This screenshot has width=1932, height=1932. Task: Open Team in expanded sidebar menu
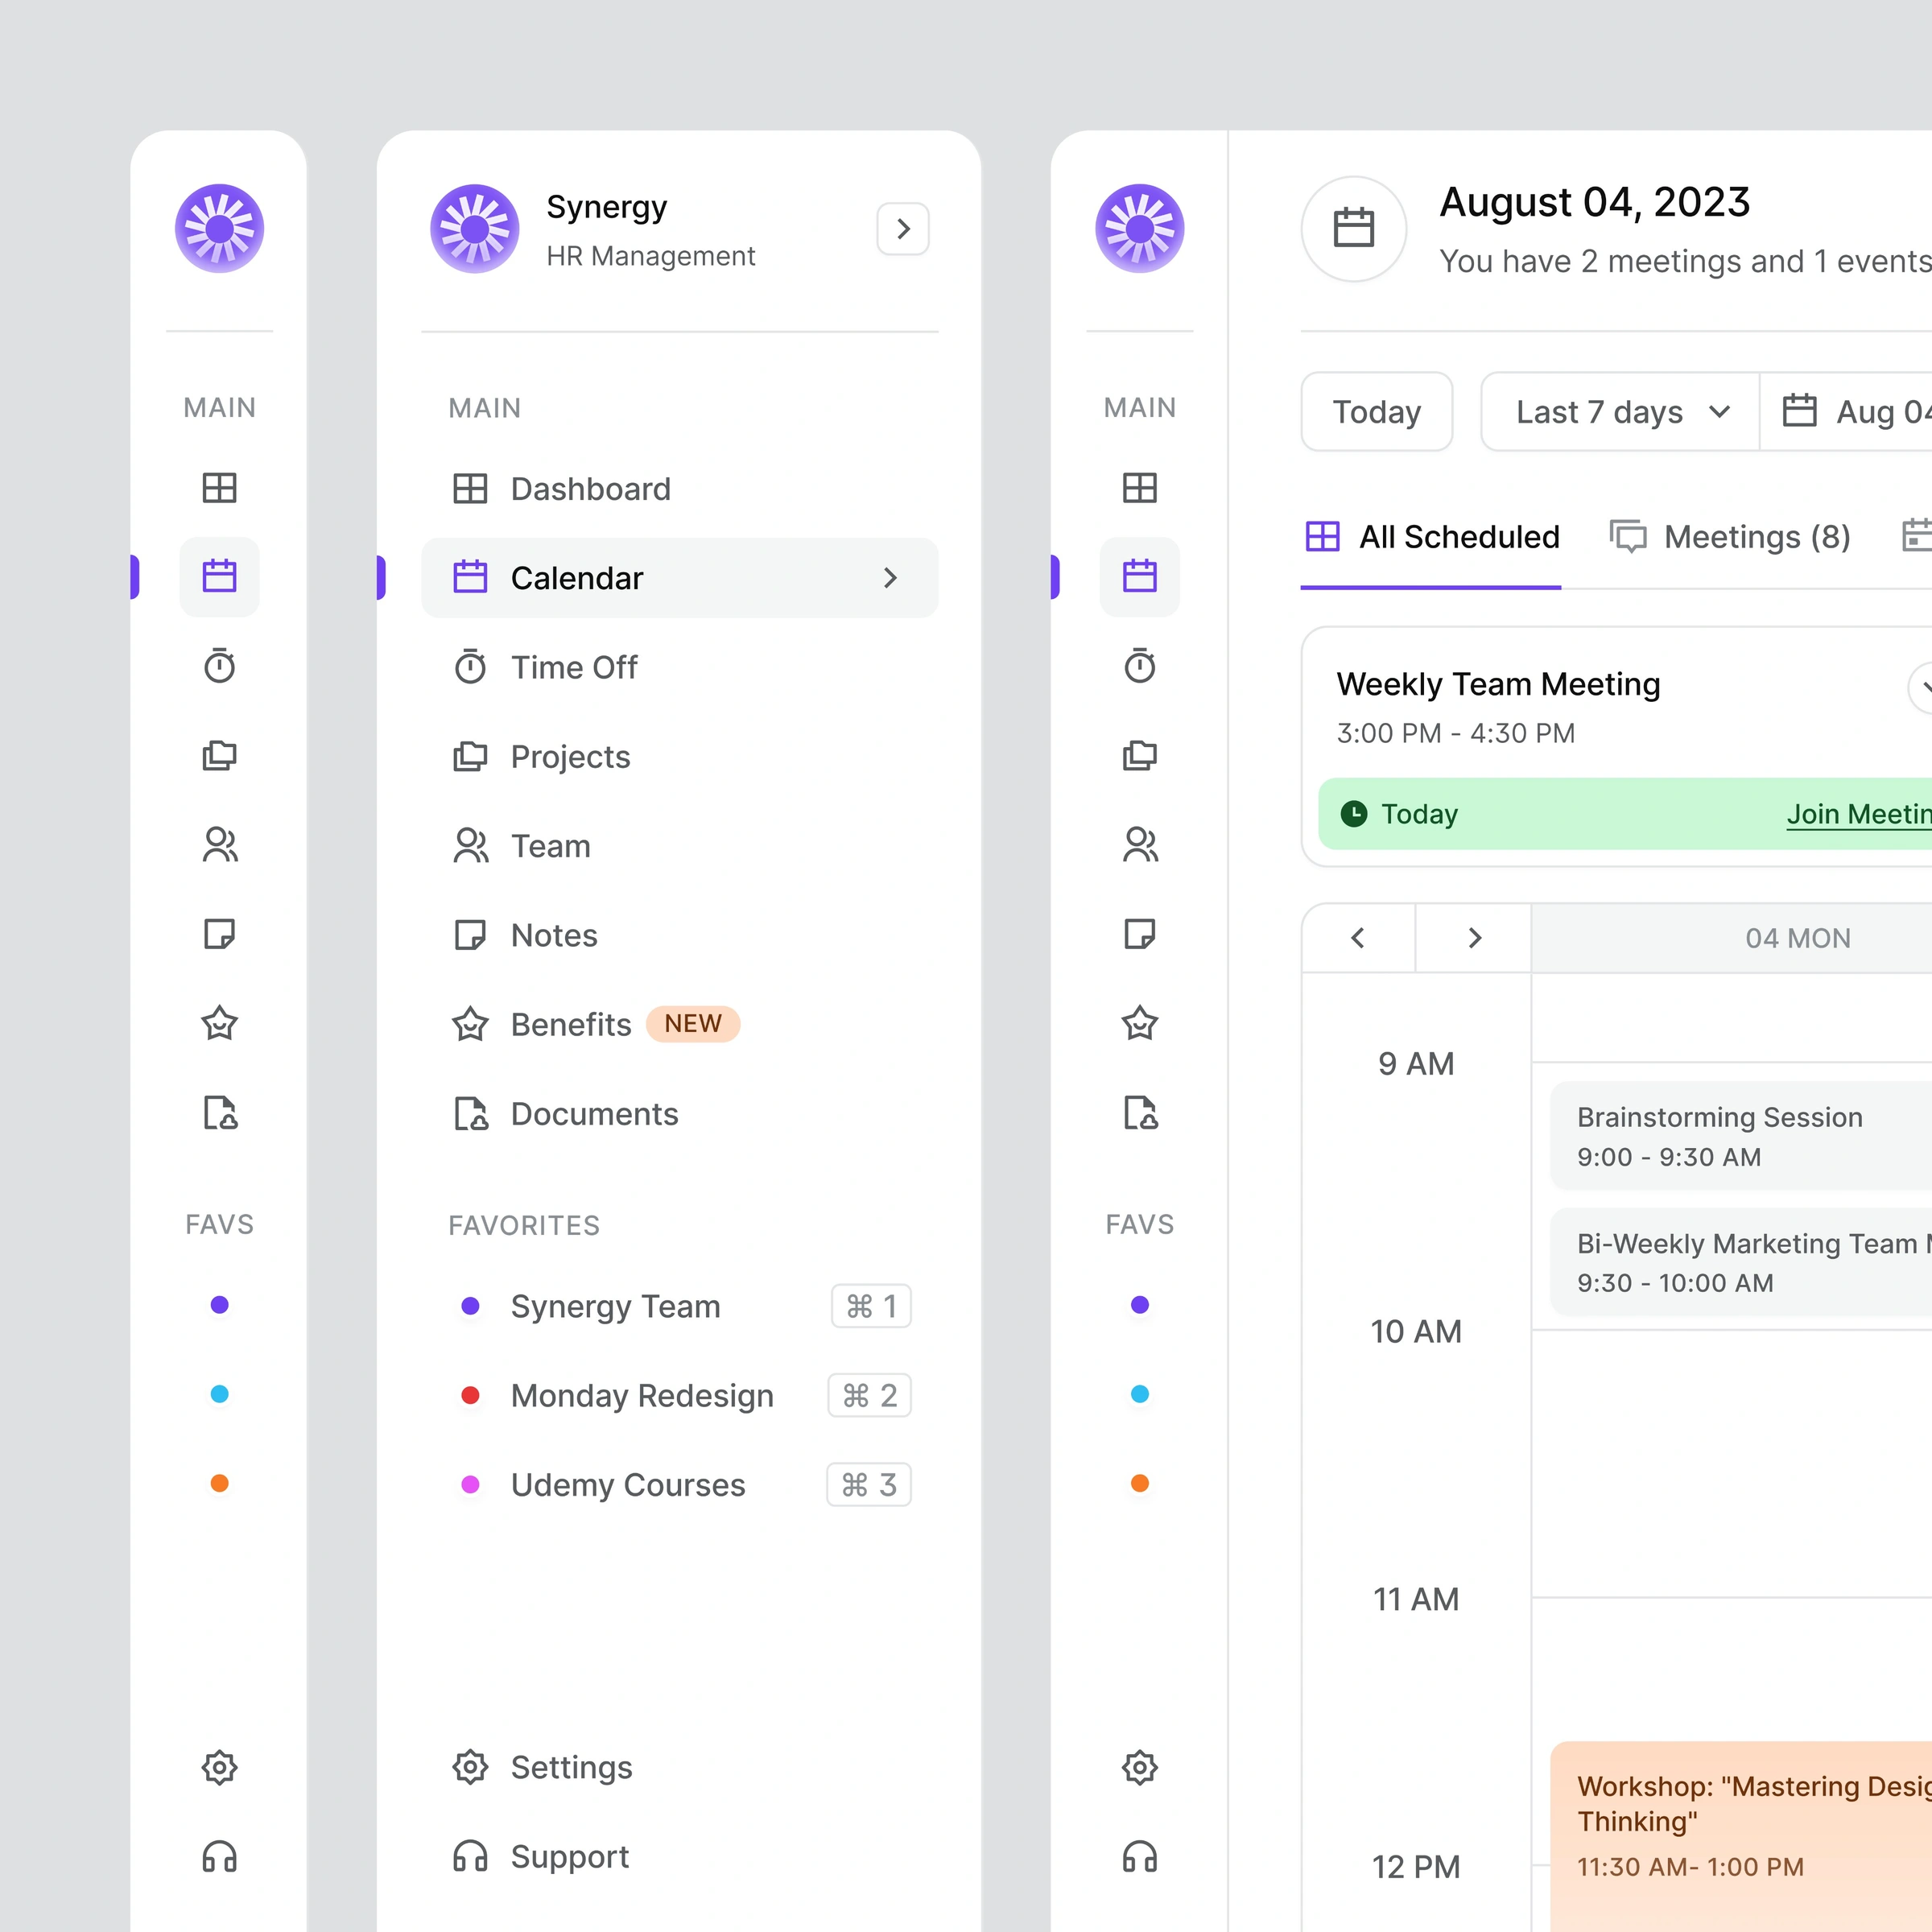coord(679,845)
